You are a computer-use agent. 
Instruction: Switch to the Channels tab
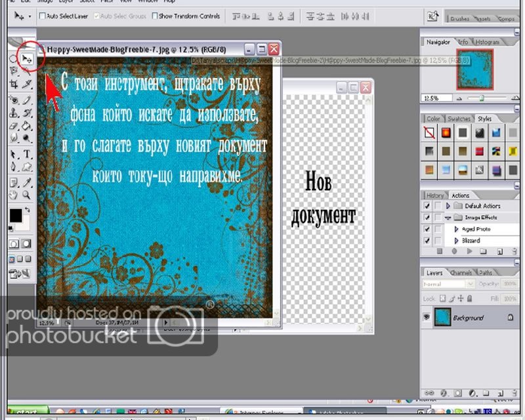click(x=461, y=272)
